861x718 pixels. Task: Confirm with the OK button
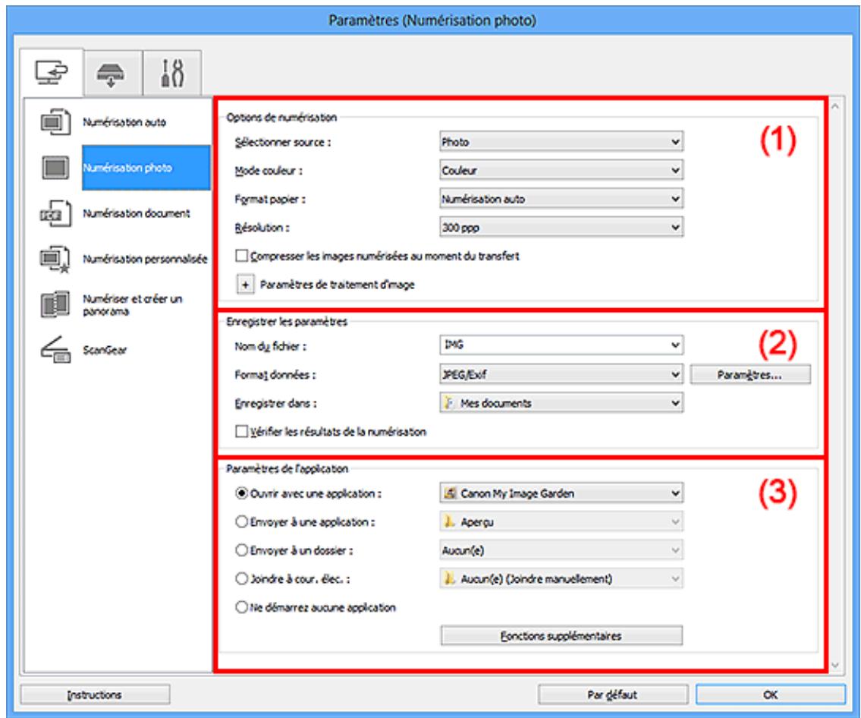[771, 695]
